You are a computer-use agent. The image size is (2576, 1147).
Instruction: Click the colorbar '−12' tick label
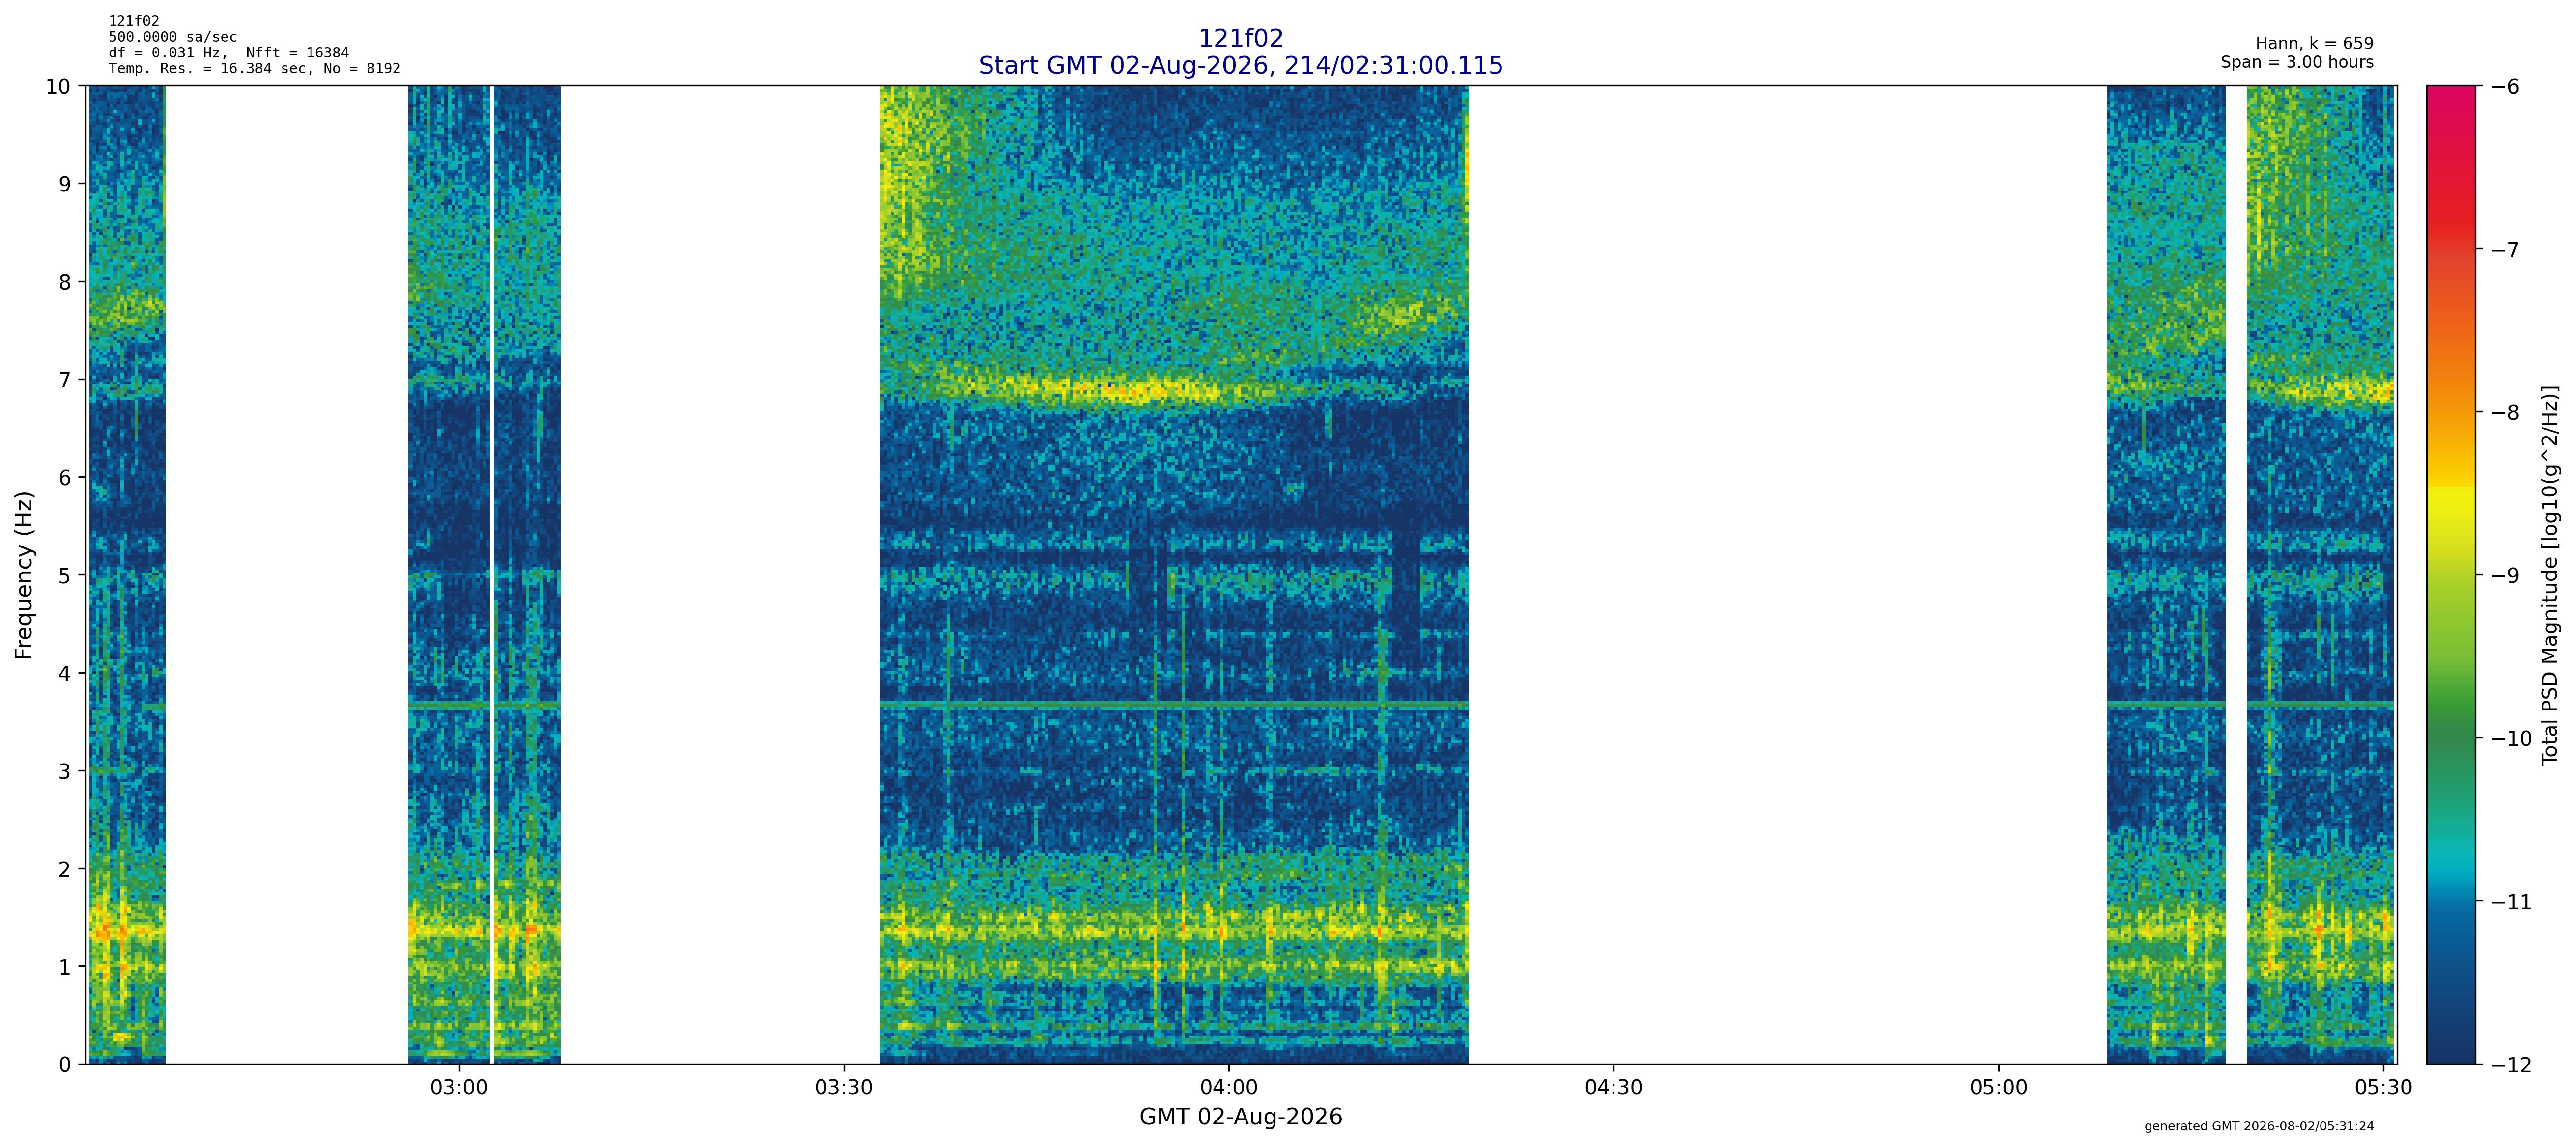[2511, 1065]
